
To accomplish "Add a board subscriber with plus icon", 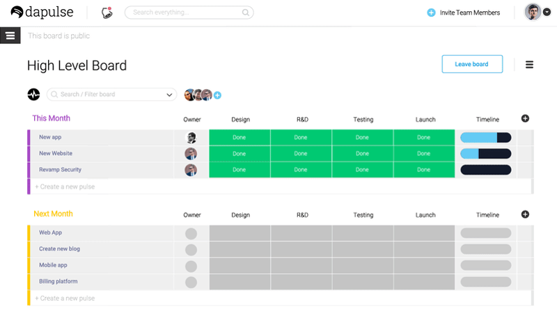I will [217, 95].
